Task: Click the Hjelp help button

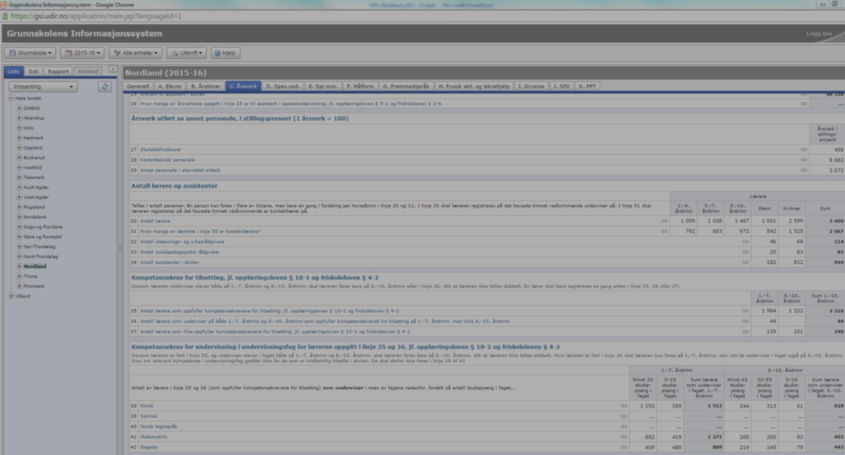Action: [x=226, y=53]
